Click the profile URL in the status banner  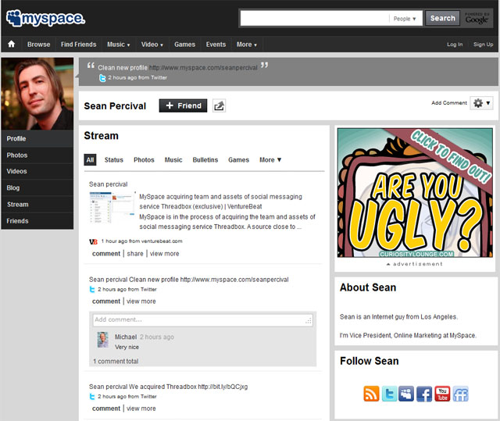click(x=203, y=68)
